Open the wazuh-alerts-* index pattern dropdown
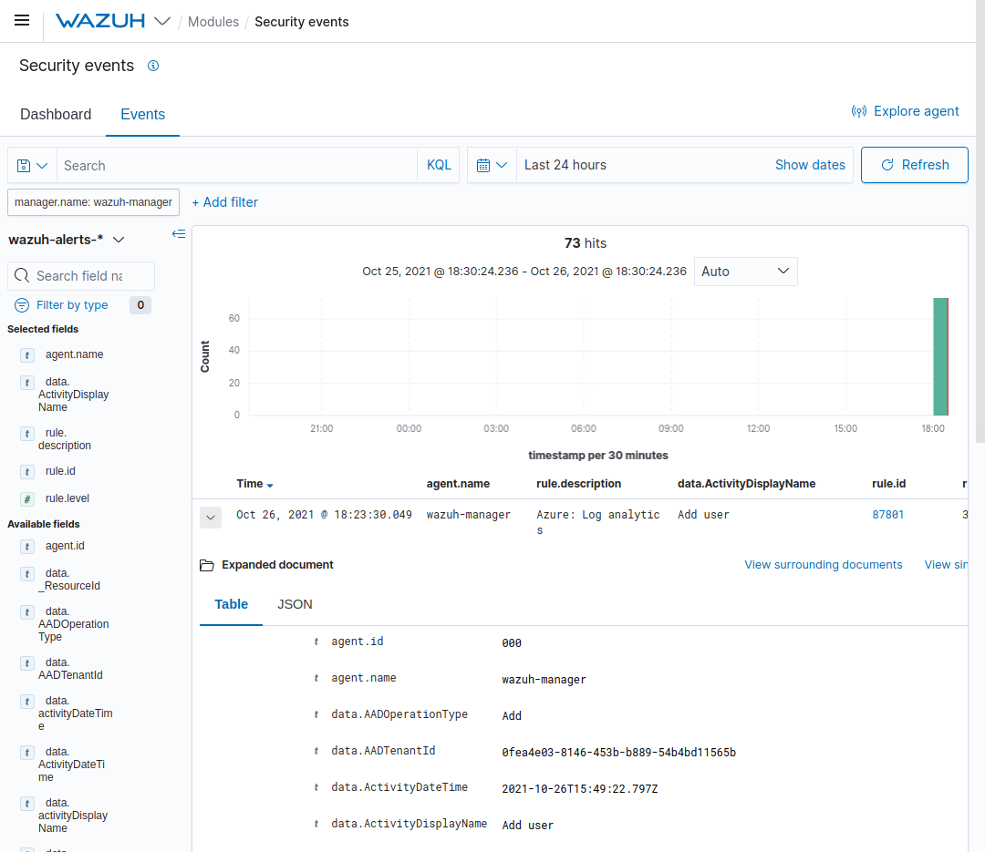Viewport: 985px width, 852px height. (119, 239)
